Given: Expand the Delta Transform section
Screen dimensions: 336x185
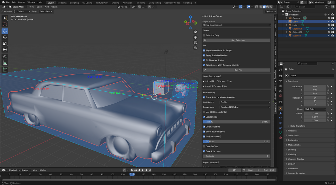Looking at the screenshot, I should [x=298, y=126].
